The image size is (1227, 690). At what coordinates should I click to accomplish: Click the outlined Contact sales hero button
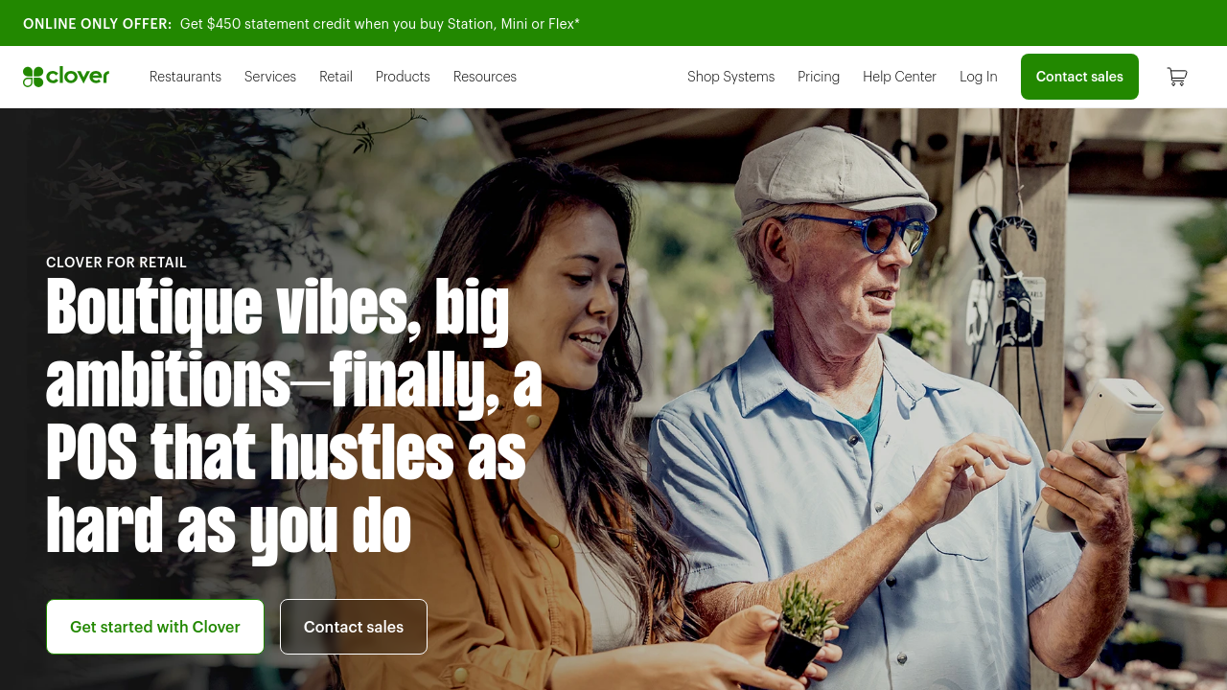coord(354,627)
